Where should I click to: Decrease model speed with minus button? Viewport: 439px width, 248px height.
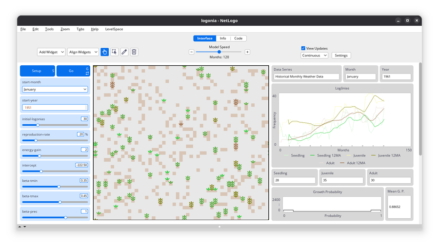coord(191,52)
